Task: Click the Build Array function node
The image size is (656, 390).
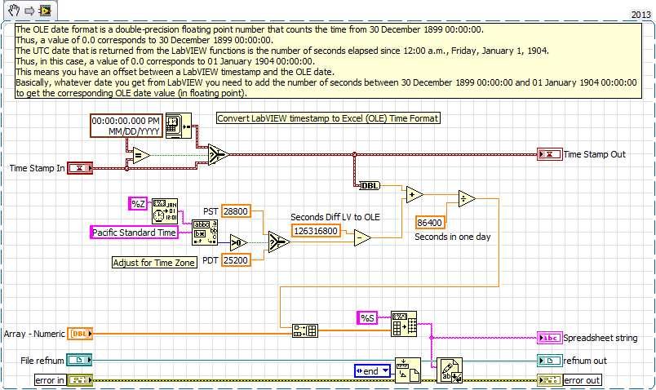Action: point(303,330)
